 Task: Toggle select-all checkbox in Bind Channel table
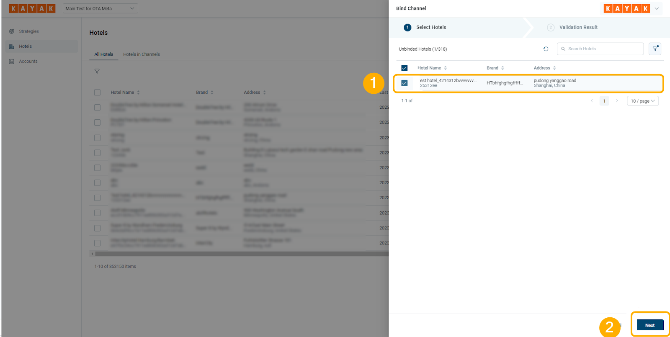pyautogui.click(x=405, y=68)
